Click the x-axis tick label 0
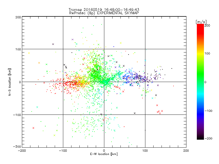 [104, 151]
